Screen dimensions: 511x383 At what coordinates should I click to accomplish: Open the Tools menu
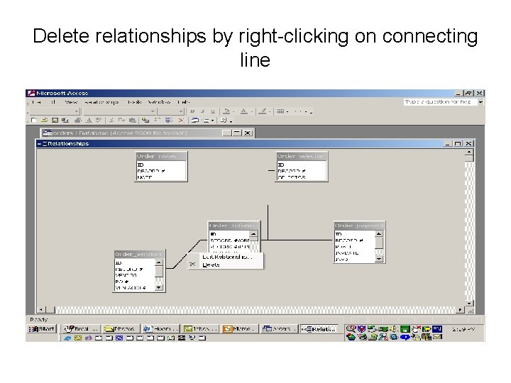[135, 102]
